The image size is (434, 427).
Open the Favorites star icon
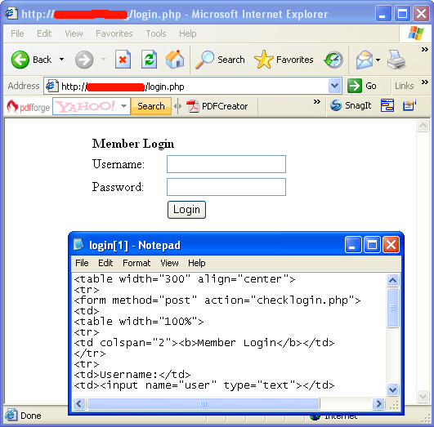tap(263, 60)
